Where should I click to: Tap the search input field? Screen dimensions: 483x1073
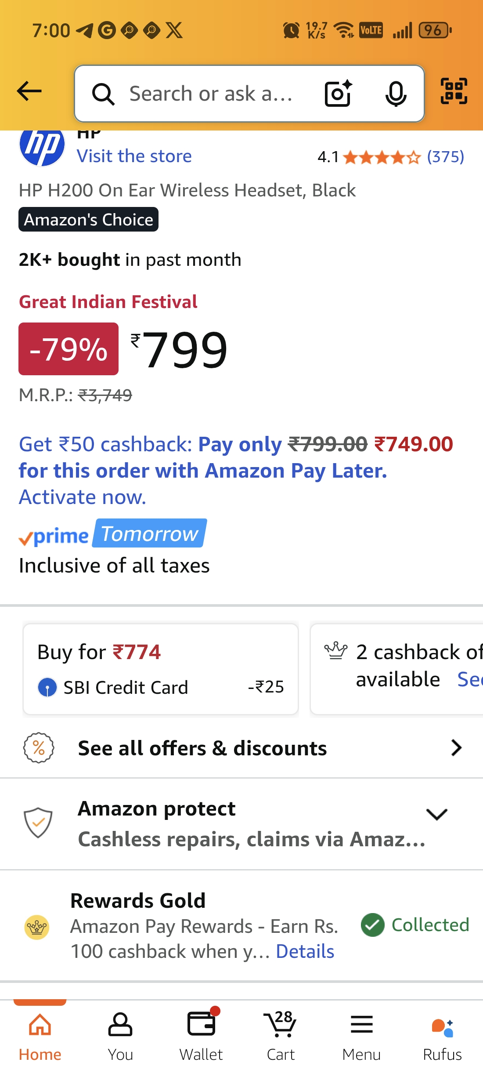[x=211, y=94]
